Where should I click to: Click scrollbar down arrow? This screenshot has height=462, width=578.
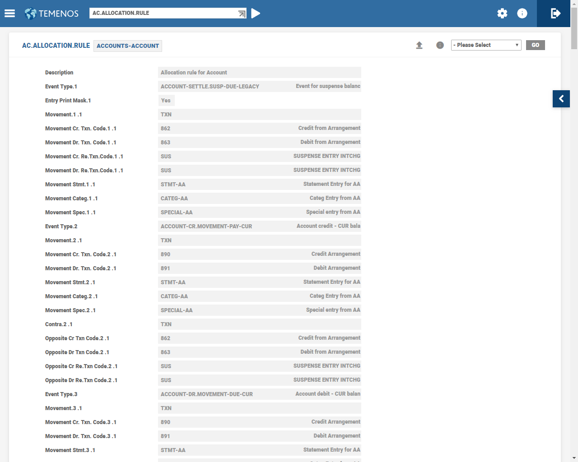574,458
